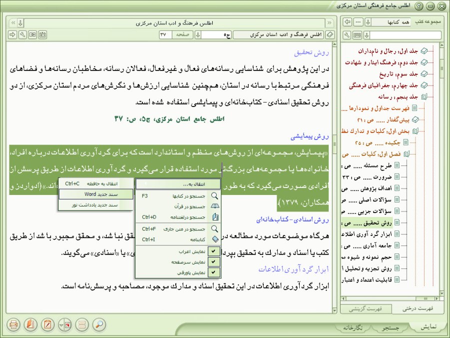Screen dimensions: 450x338
Task: Open the down-arrow dropdown in the title strip
Action: (x=20, y=22)
